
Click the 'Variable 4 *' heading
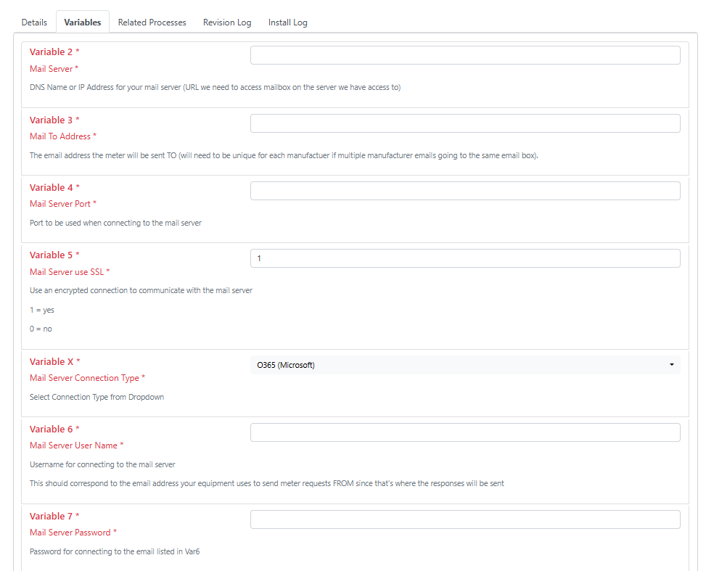(54, 188)
